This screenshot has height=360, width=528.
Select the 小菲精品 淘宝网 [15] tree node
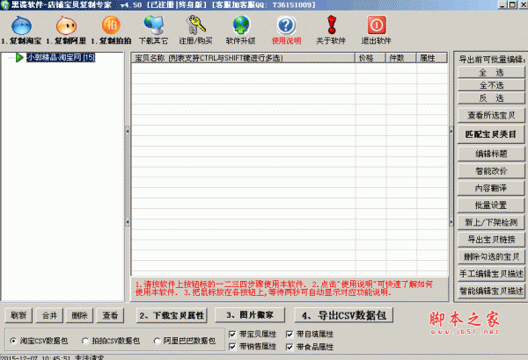[61, 57]
